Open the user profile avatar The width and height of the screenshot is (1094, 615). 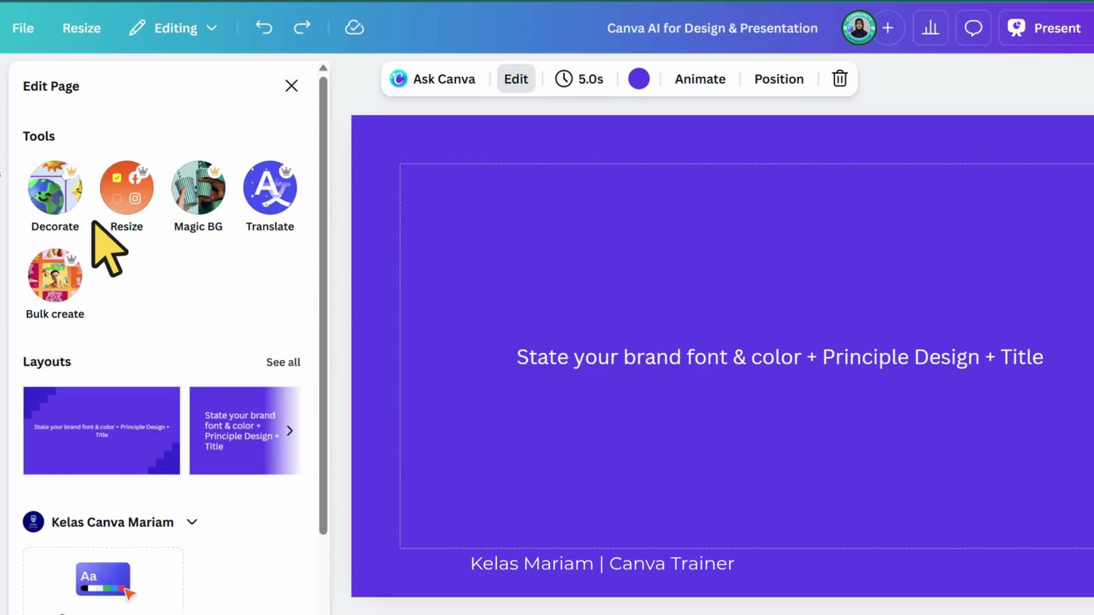tap(859, 28)
